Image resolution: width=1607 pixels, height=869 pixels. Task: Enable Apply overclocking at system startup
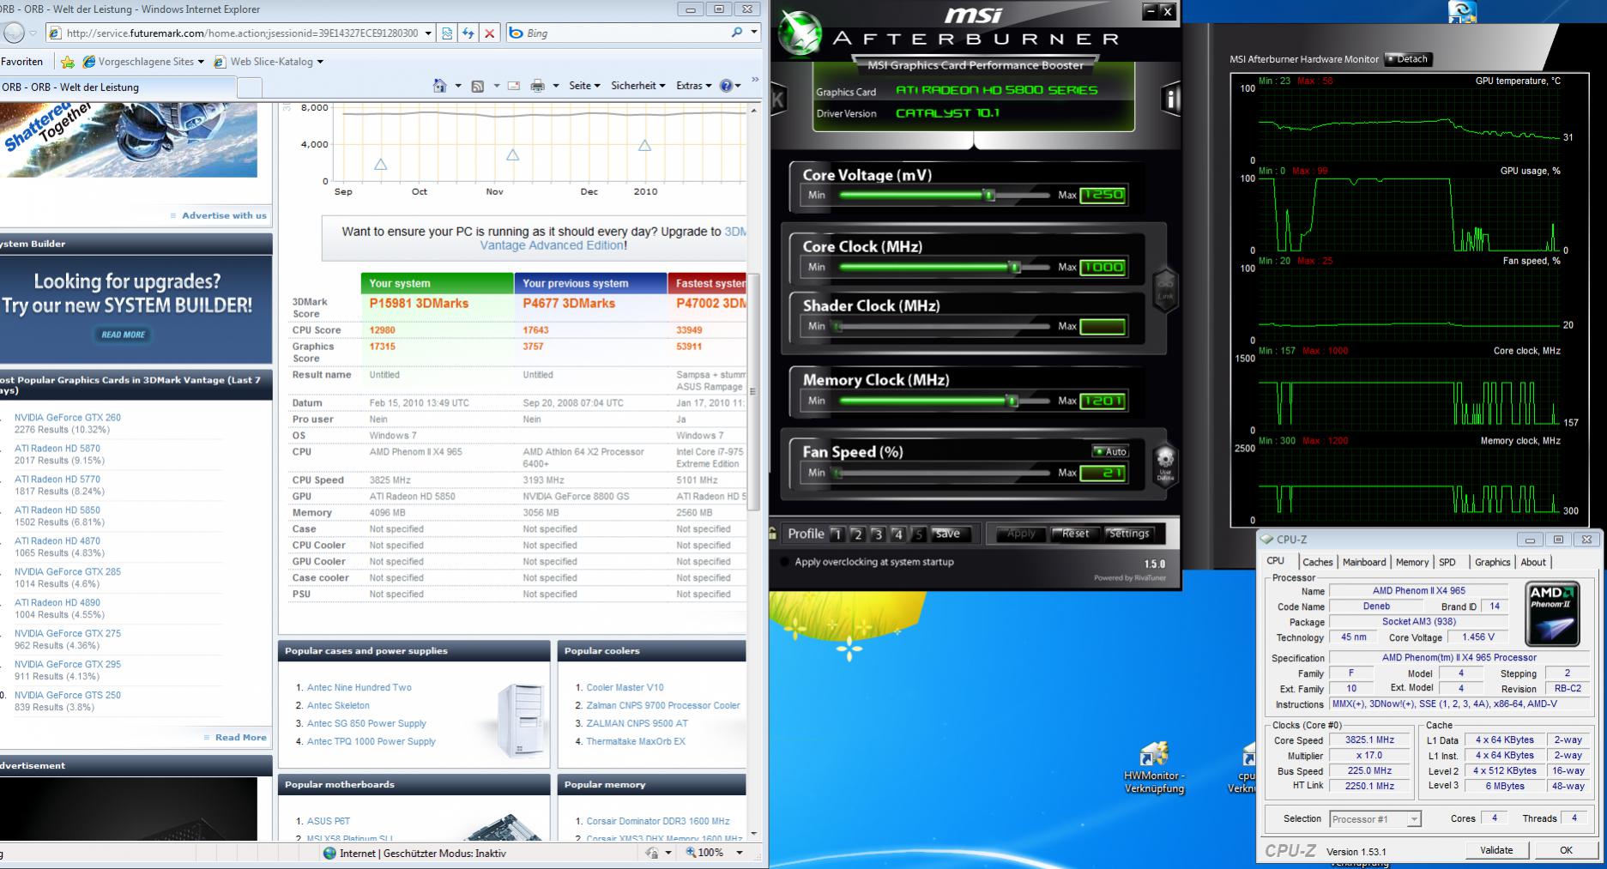click(784, 563)
